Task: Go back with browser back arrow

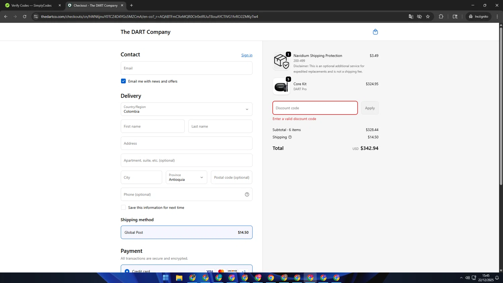Action: point(6,16)
